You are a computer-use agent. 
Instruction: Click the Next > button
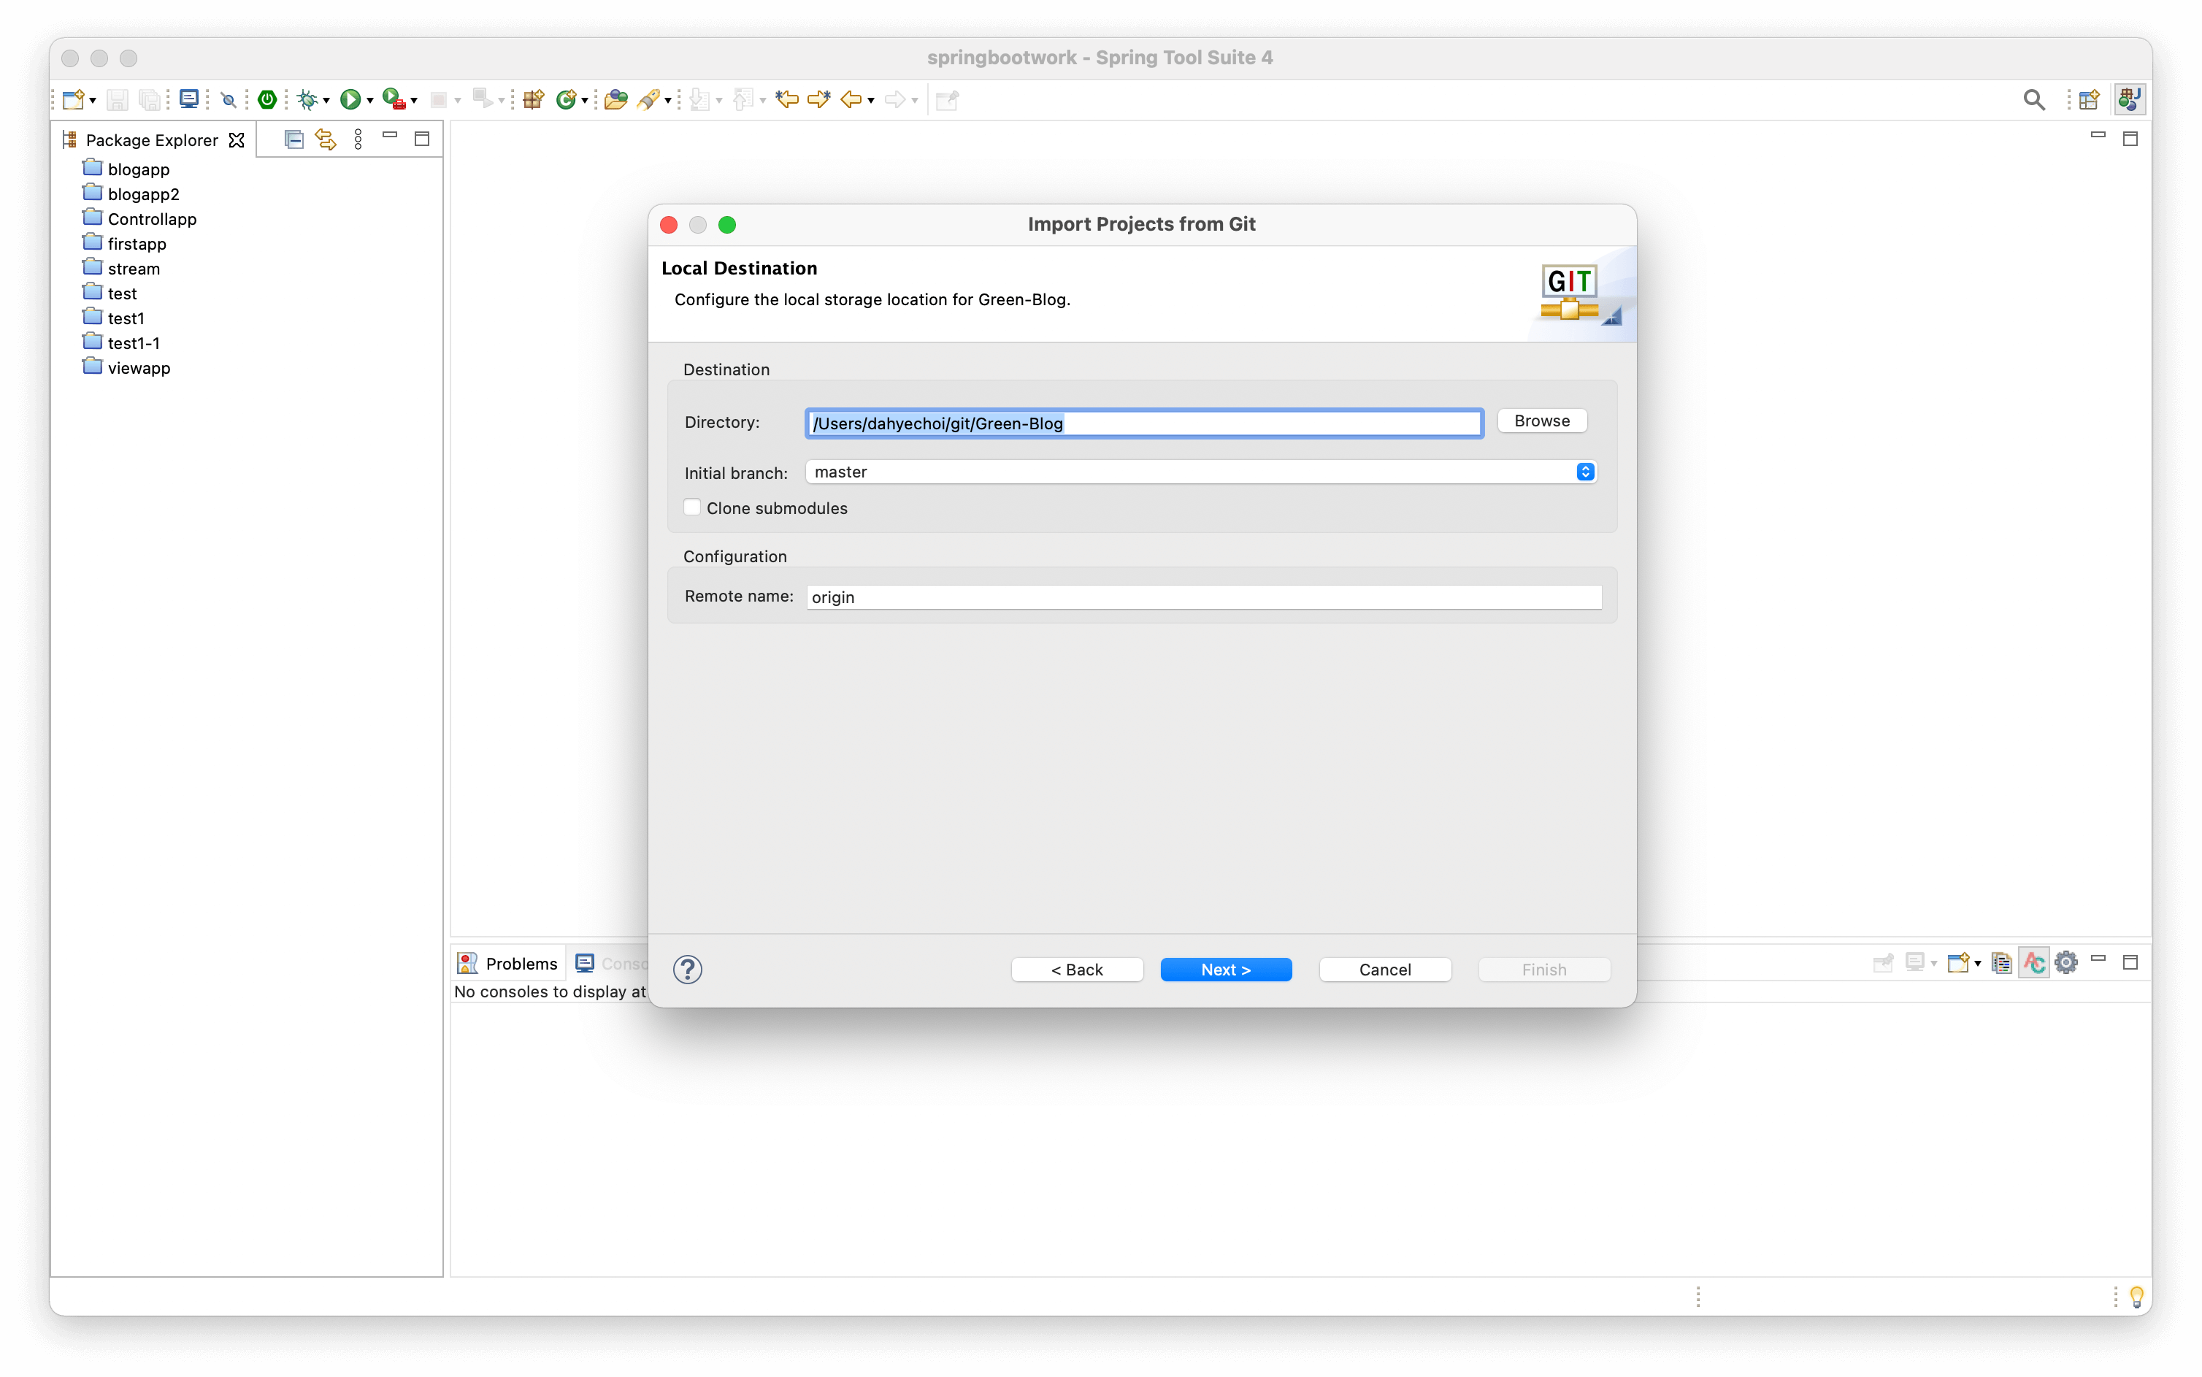1226,970
